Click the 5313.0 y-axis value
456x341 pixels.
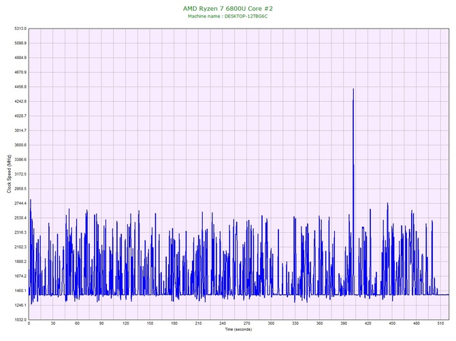click(20, 29)
